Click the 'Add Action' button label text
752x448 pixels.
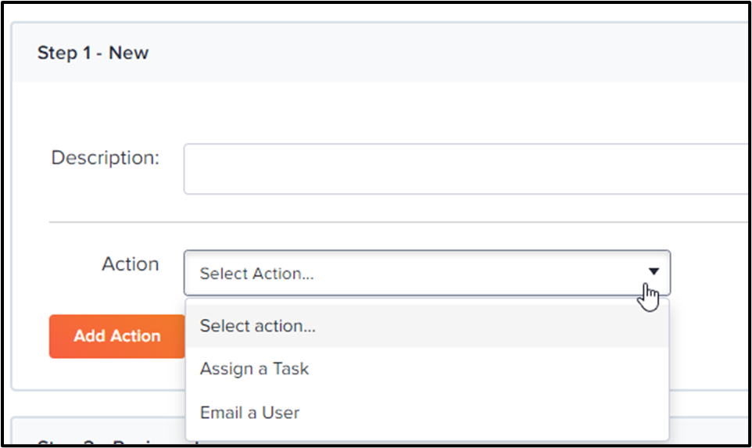pyautogui.click(x=117, y=336)
